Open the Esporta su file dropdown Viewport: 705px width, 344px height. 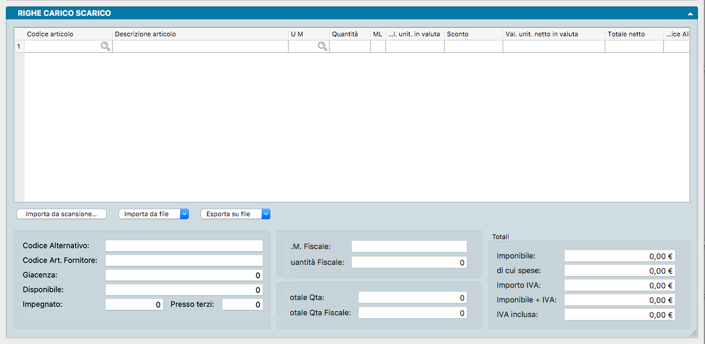point(266,214)
